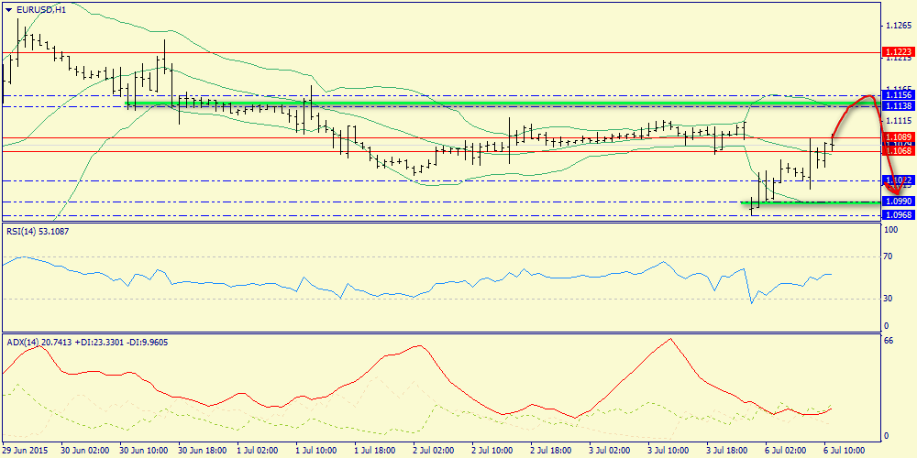Click the EURUSD,H1 chart title
917x458 pixels.
pyautogui.click(x=41, y=10)
